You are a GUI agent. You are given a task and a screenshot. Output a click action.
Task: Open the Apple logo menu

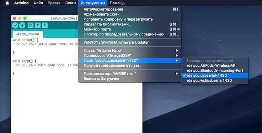pos(7,3)
